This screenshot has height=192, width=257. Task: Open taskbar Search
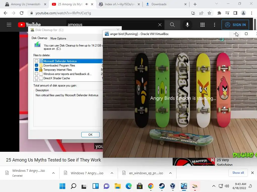pos(74,186)
